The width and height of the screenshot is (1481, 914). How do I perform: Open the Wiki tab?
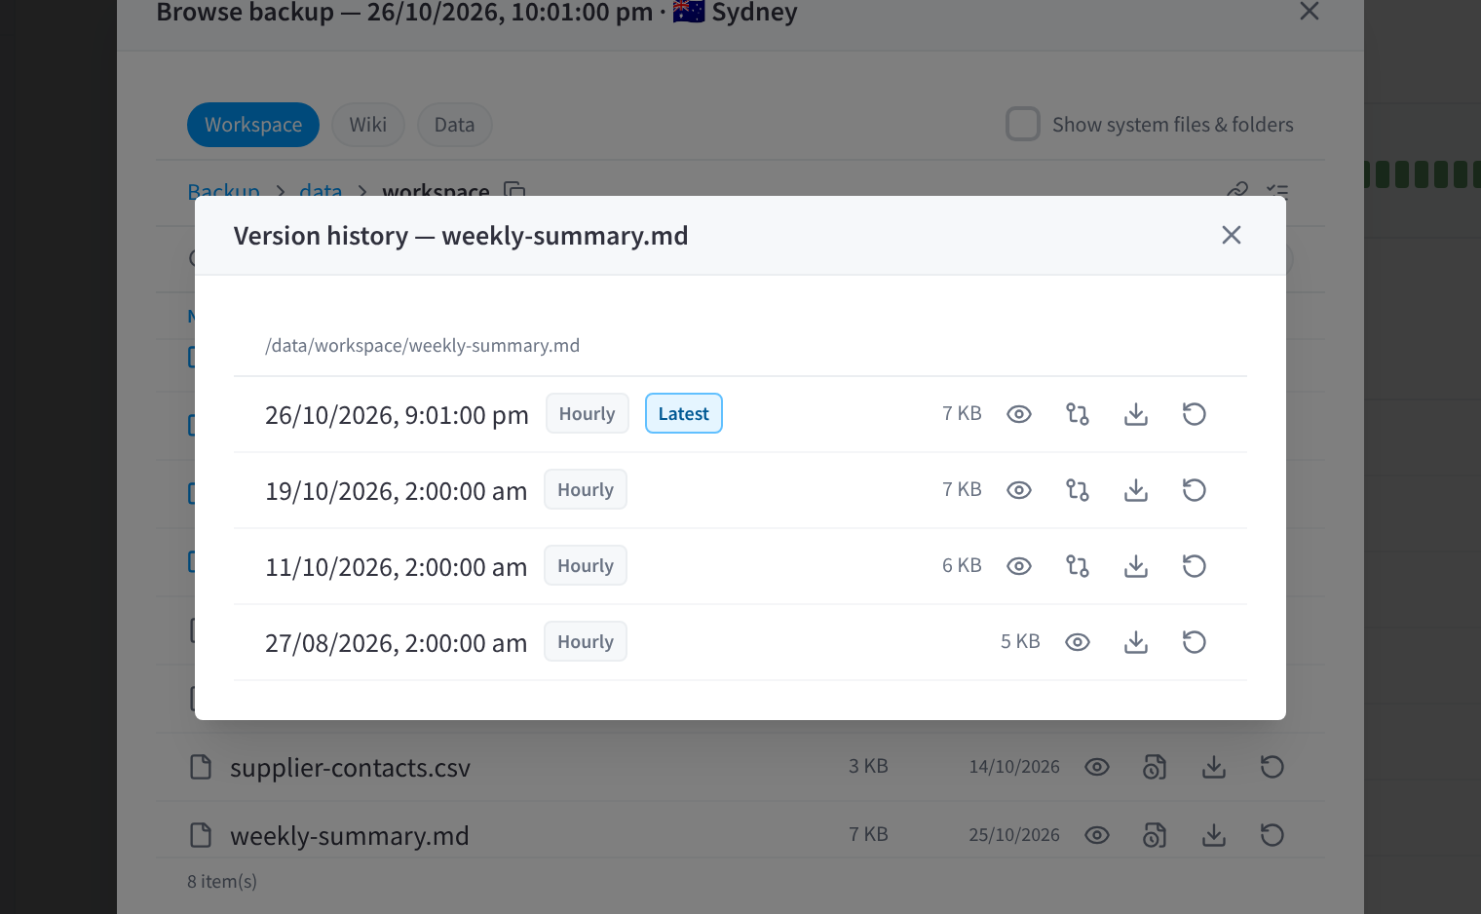368,125
